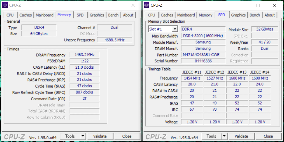Switch to Memory tab in right window
The width and height of the screenshot is (284, 142).
[x=206, y=15]
